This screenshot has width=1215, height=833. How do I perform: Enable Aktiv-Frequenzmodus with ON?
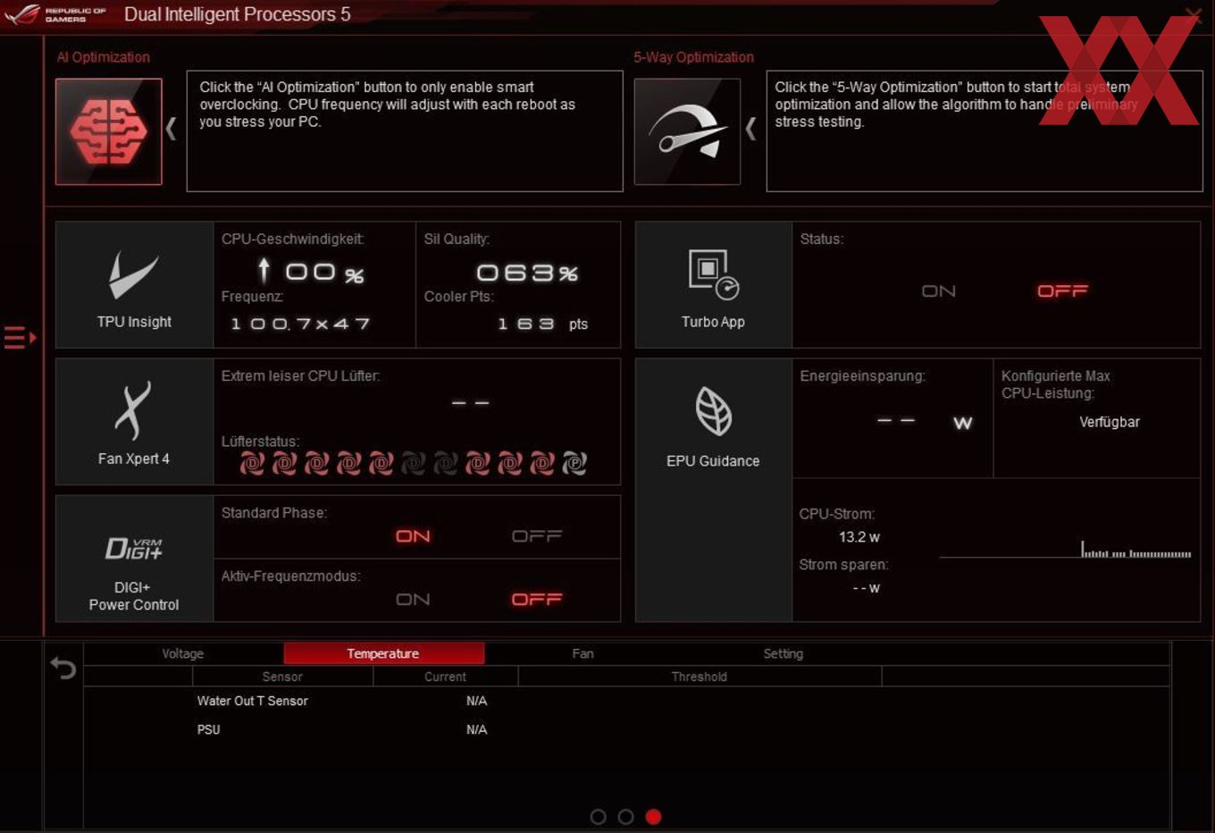pos(413,600)
